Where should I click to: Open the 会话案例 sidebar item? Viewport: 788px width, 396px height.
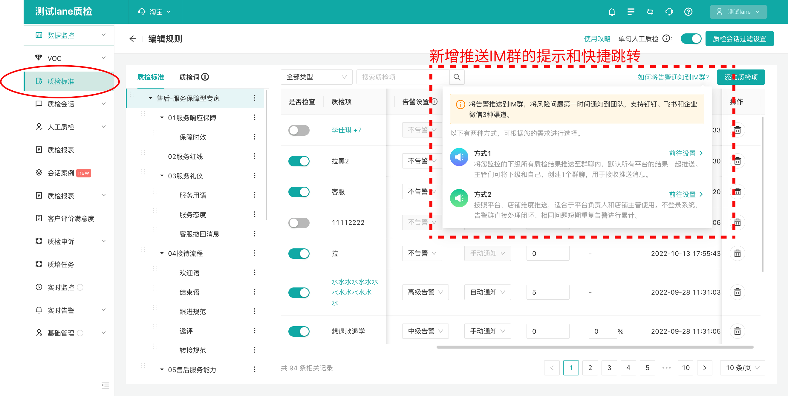(69, 173)
